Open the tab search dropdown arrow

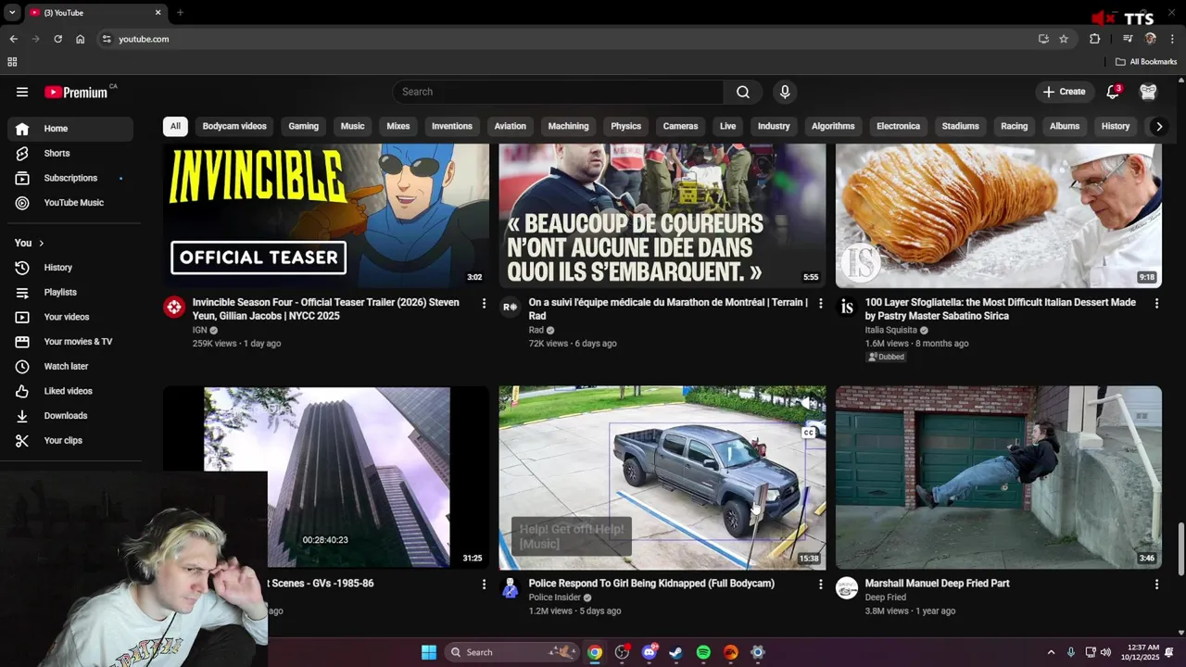[12, 13]
